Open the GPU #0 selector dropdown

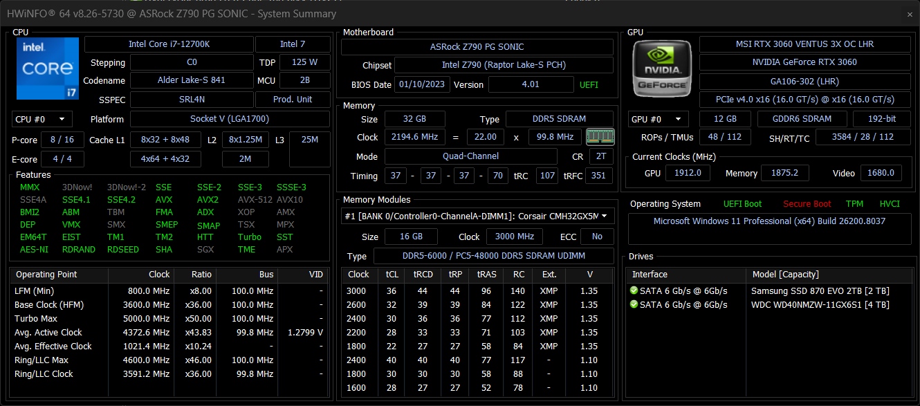[x=659, y=119]
